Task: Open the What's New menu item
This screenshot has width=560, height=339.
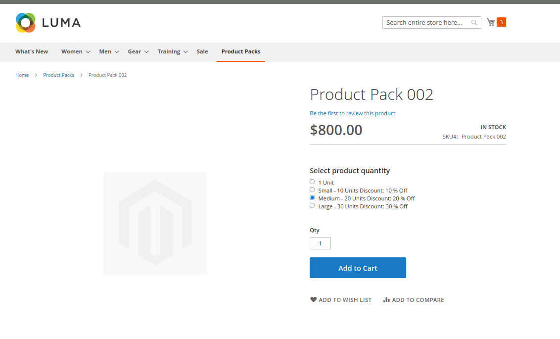Action: pyautogui.click(x=32, y=51)
